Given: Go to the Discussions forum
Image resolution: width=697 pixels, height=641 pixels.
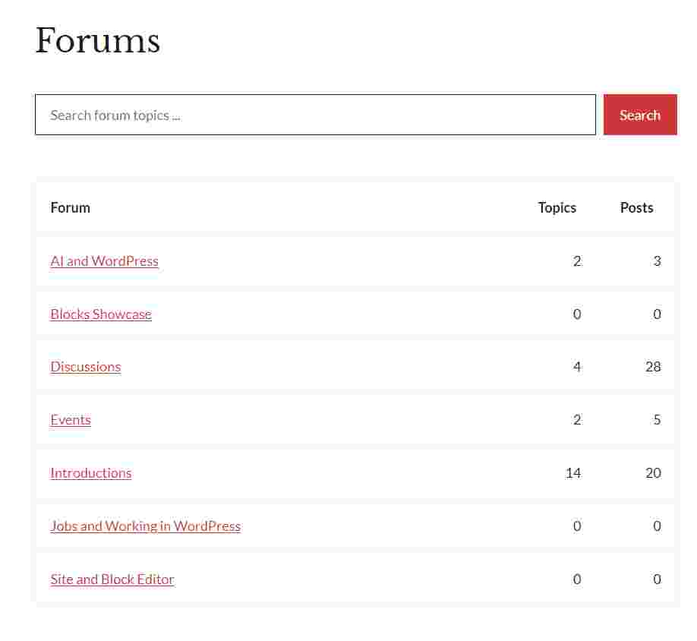Looking at the screenshot, I should 85,367.
